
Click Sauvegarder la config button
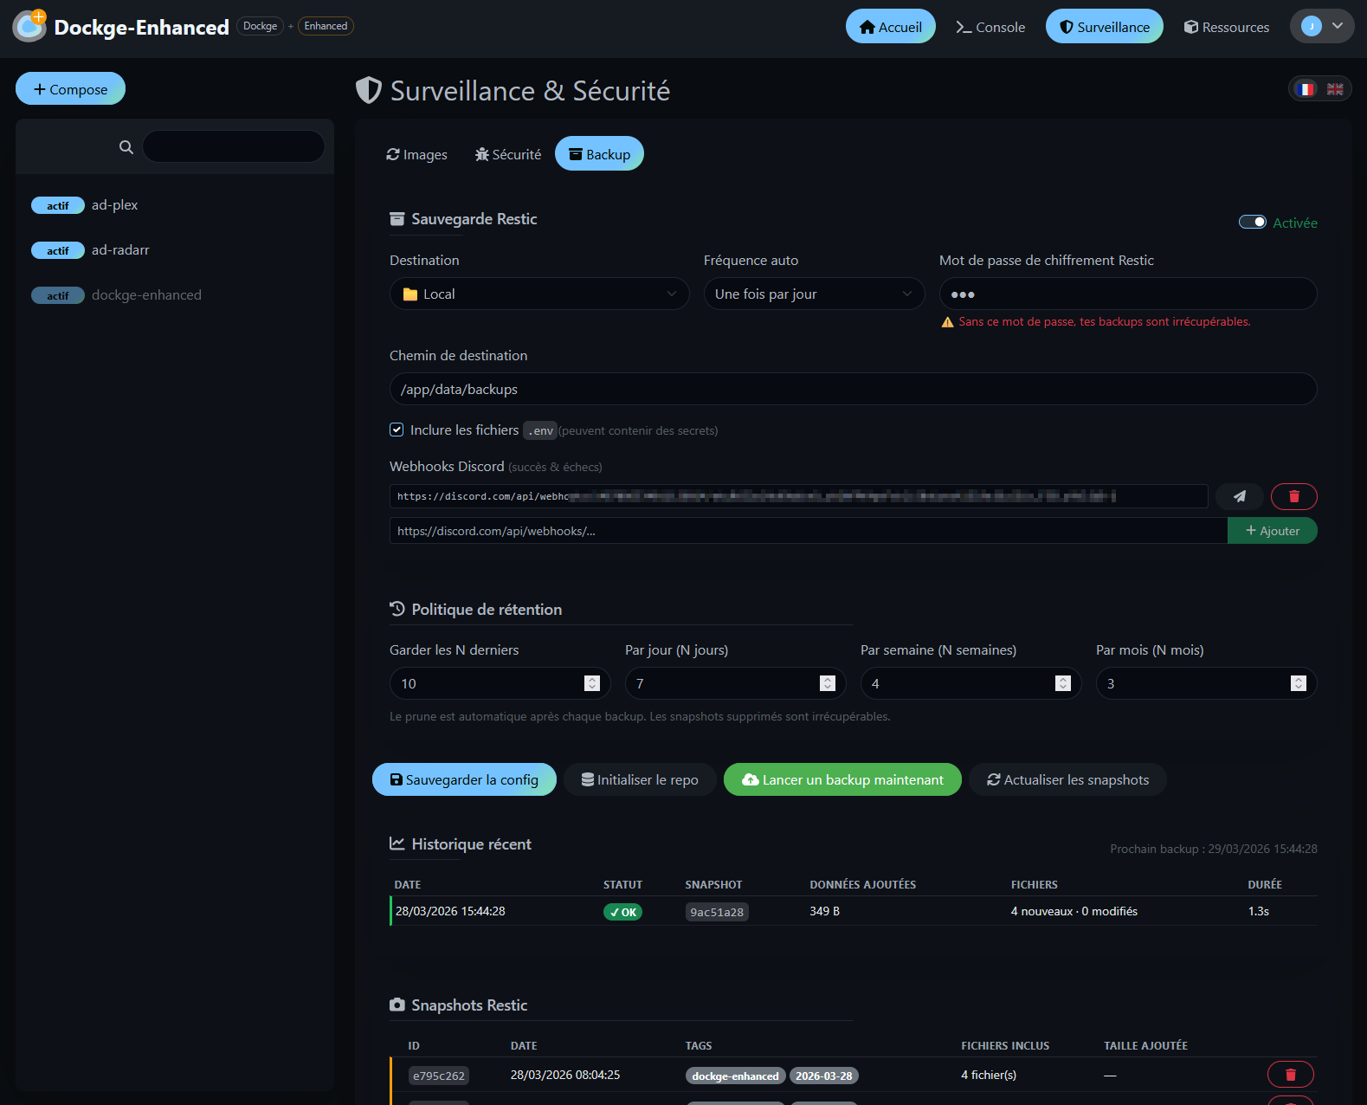pos(464,779)
